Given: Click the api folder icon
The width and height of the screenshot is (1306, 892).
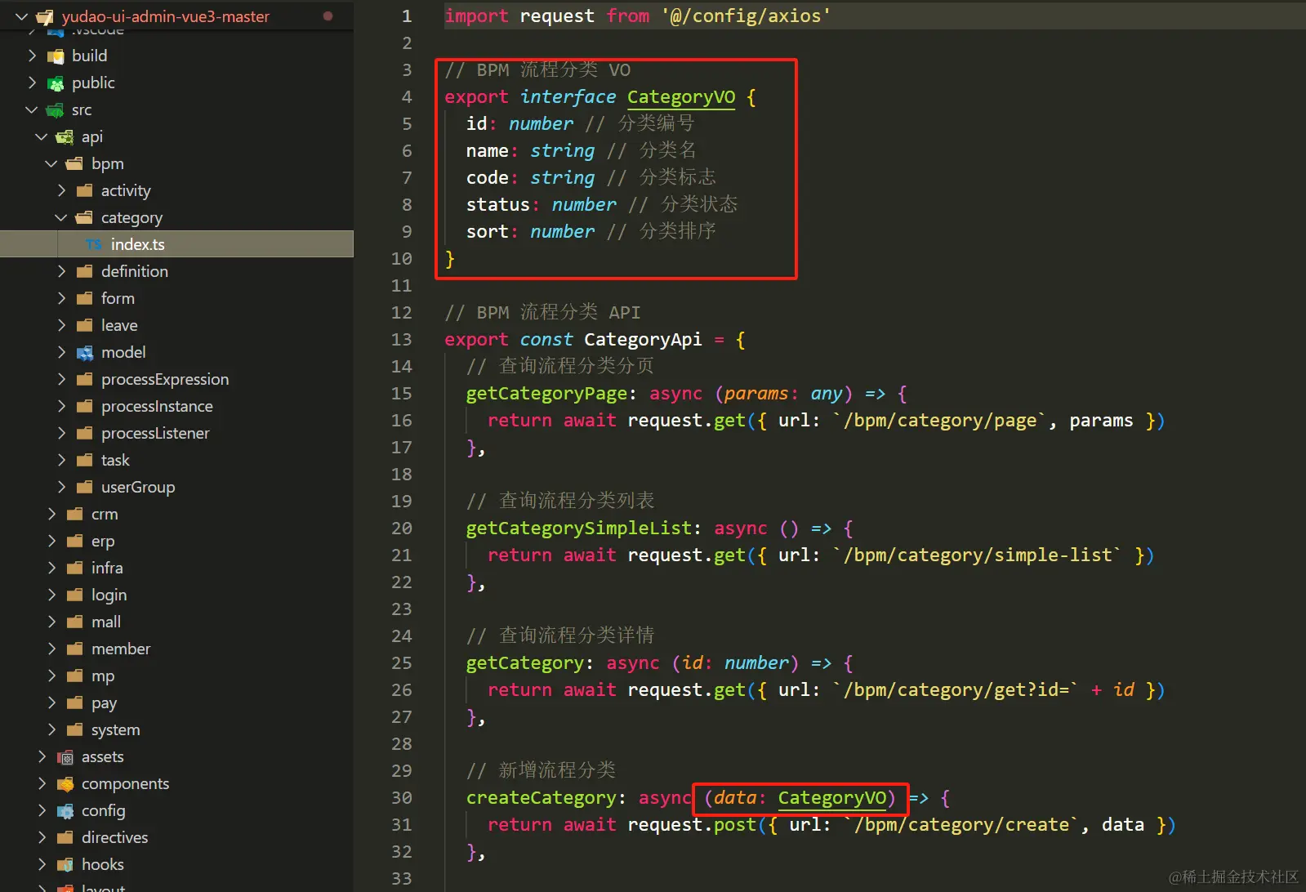Looking at the screenshot, I should pos(65,137).
